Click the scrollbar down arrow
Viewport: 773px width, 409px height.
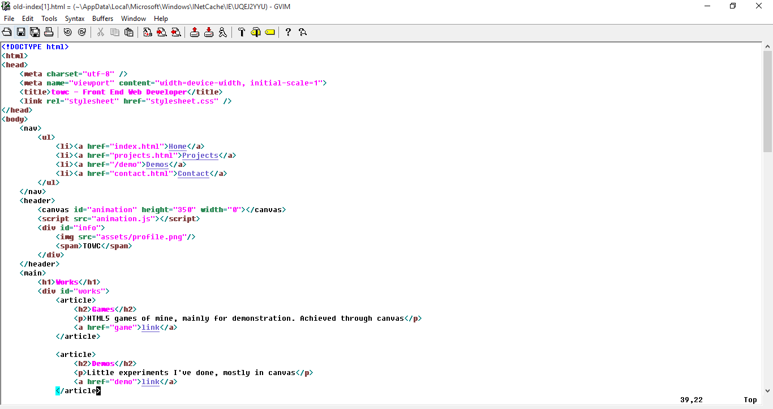(768, 390)
